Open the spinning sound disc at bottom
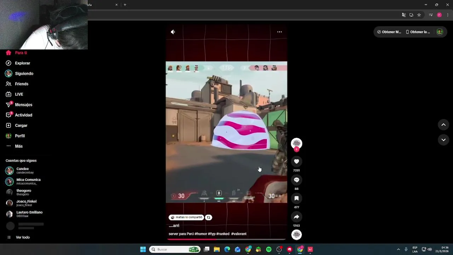453x255 pixels. click(x=297, y=234)
